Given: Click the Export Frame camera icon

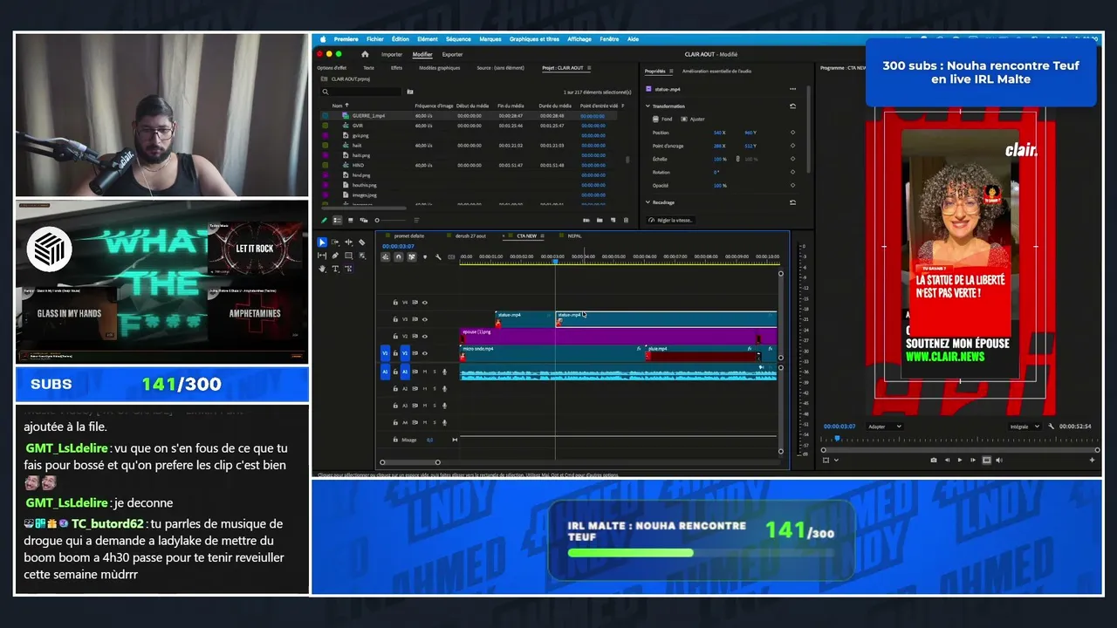Looking at the screenshot, I should [x=934, y=460].
